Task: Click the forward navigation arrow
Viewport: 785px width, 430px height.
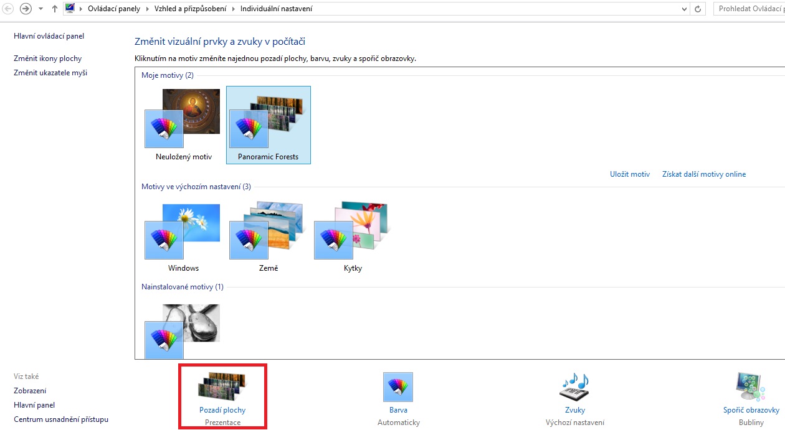Action: pos(26,9)
